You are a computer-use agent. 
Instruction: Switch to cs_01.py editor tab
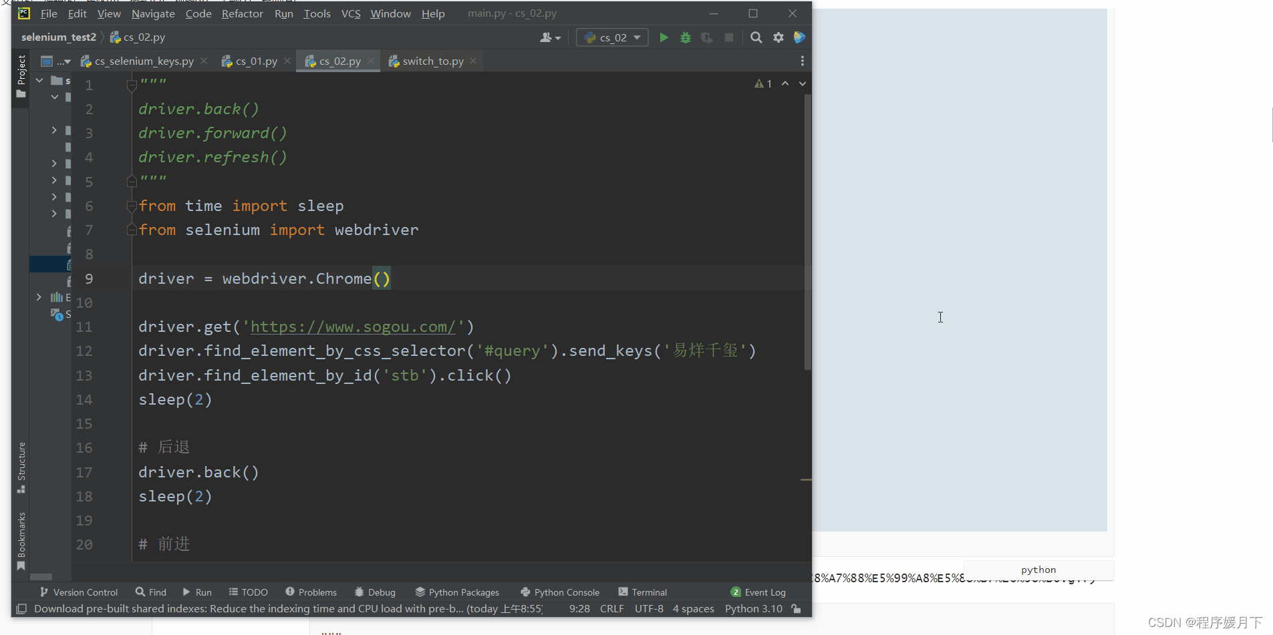point(257,61)
